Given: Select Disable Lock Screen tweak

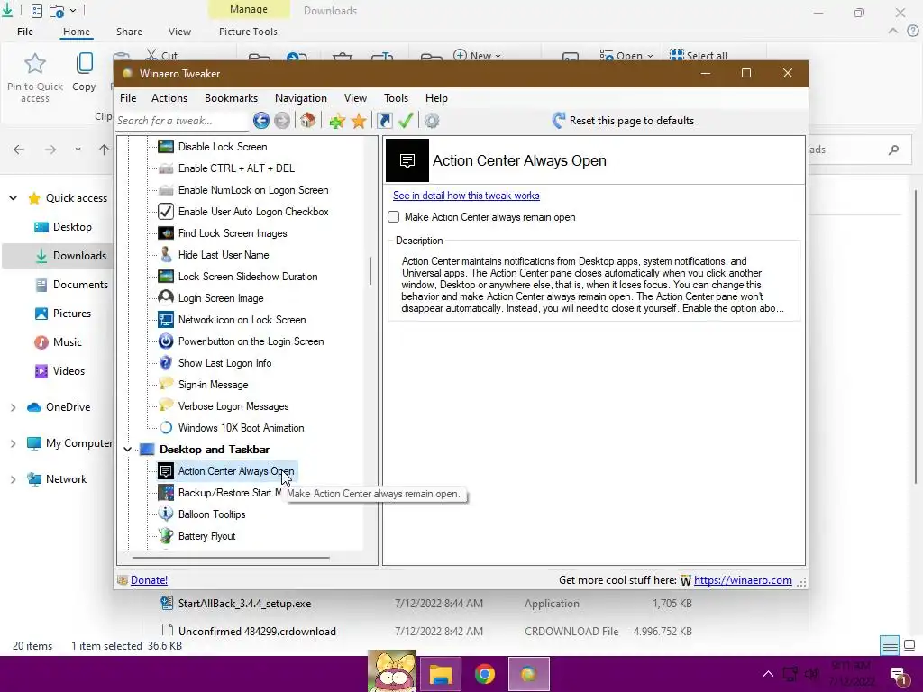Looking at the screenshot, I should (x=223, y=147).
